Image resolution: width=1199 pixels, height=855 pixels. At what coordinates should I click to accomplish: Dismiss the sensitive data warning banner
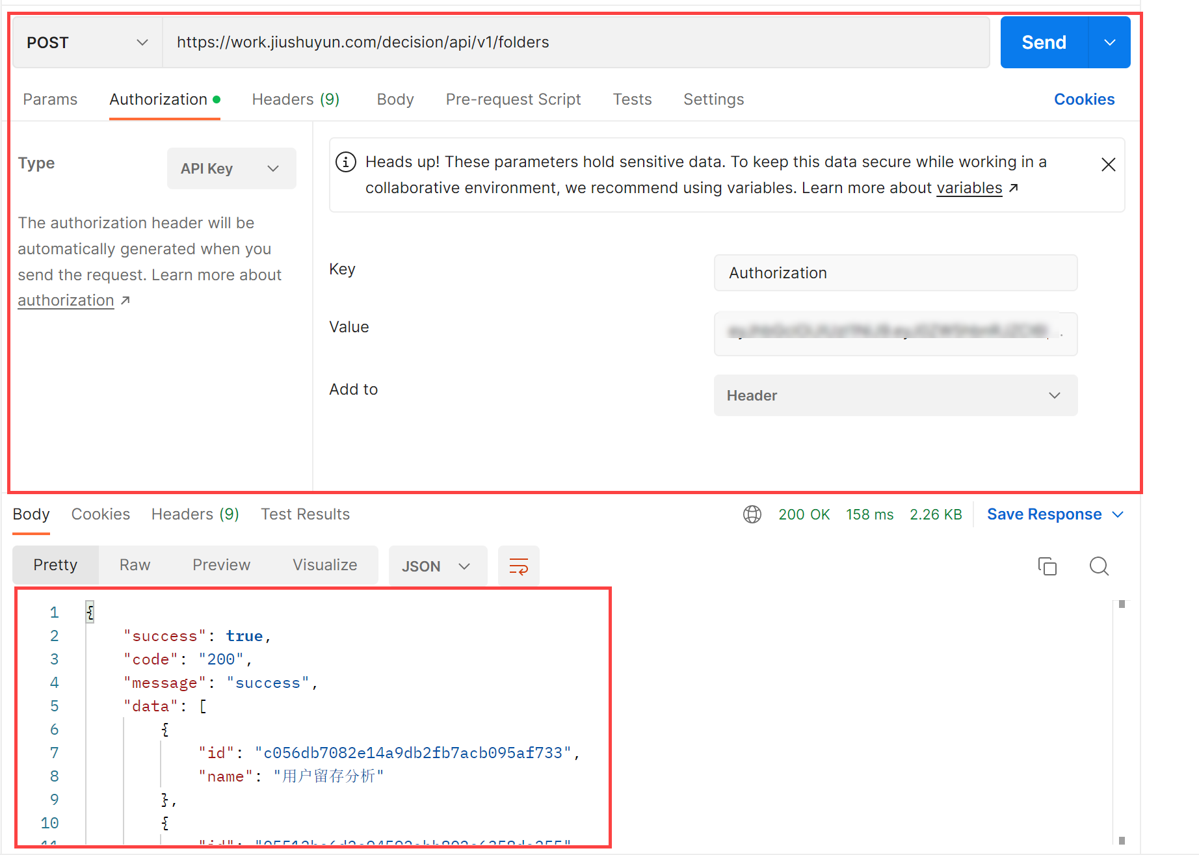(x=1109, y=164)
